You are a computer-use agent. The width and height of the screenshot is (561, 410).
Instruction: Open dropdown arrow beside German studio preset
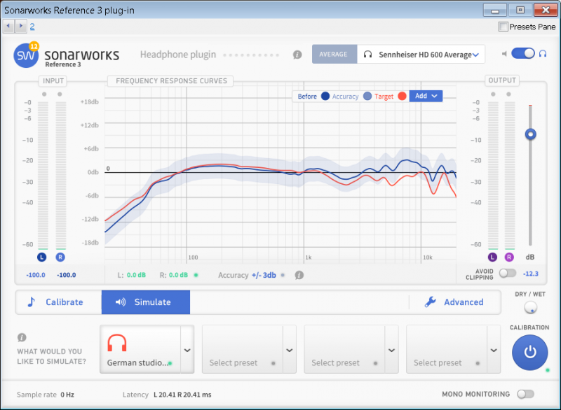pos(187,350)
